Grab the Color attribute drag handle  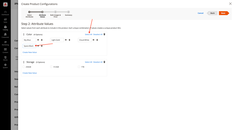(24, 34)
